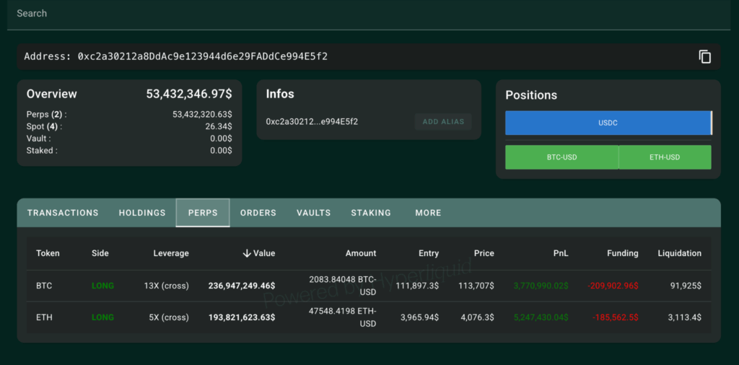
Task: Sort by the Value column arrow
Action: (x=247, y=253)
